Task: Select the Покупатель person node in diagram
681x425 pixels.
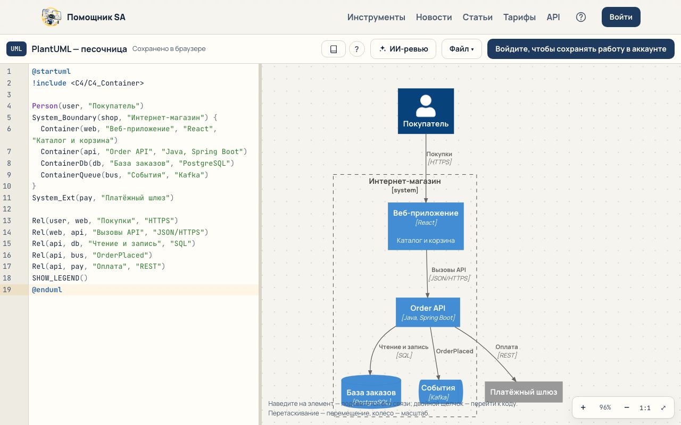Action: pos(426,111)
